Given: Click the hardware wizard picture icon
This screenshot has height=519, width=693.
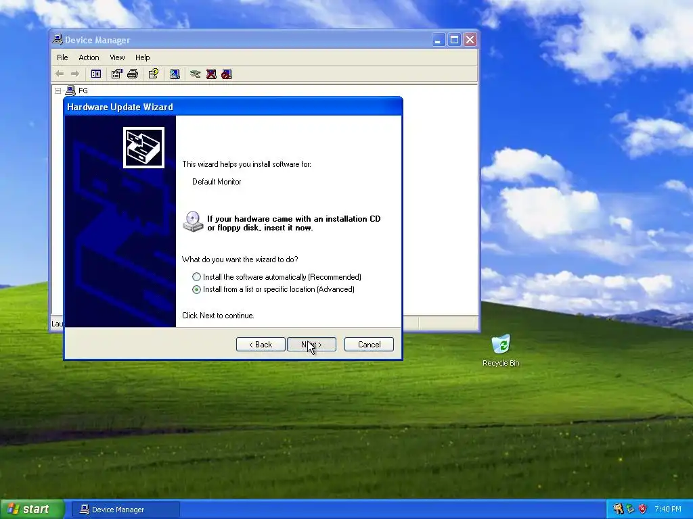Looking at the screenshot, I should 143,147.
